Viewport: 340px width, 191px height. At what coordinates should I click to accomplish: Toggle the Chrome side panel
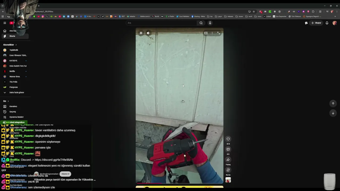pos(320,11)
